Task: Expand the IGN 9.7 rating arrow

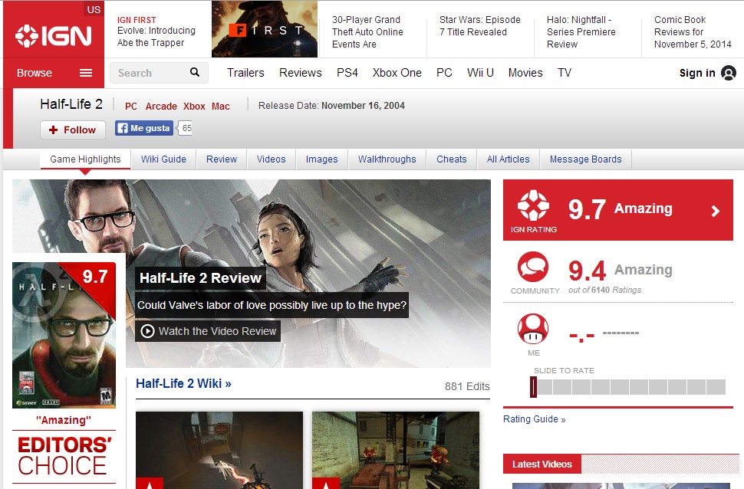Action: (x=716, y=211)
